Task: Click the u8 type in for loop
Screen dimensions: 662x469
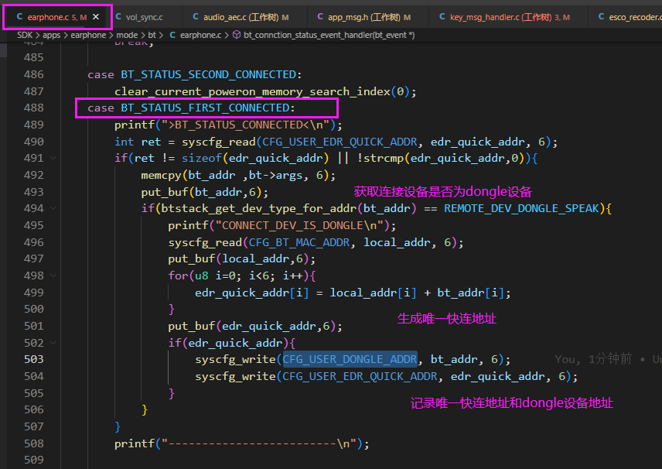Action: tap(202, 276)
